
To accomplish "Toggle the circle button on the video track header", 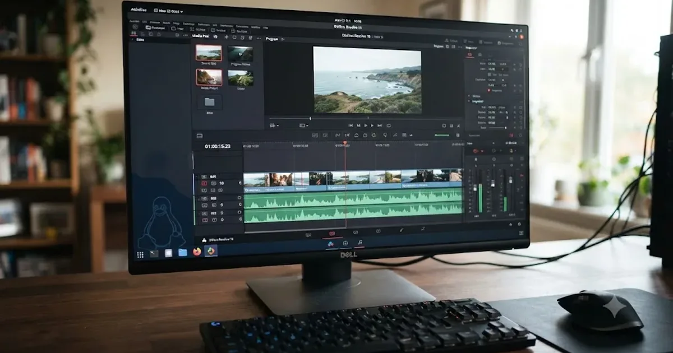I will [x=240, y=183].
